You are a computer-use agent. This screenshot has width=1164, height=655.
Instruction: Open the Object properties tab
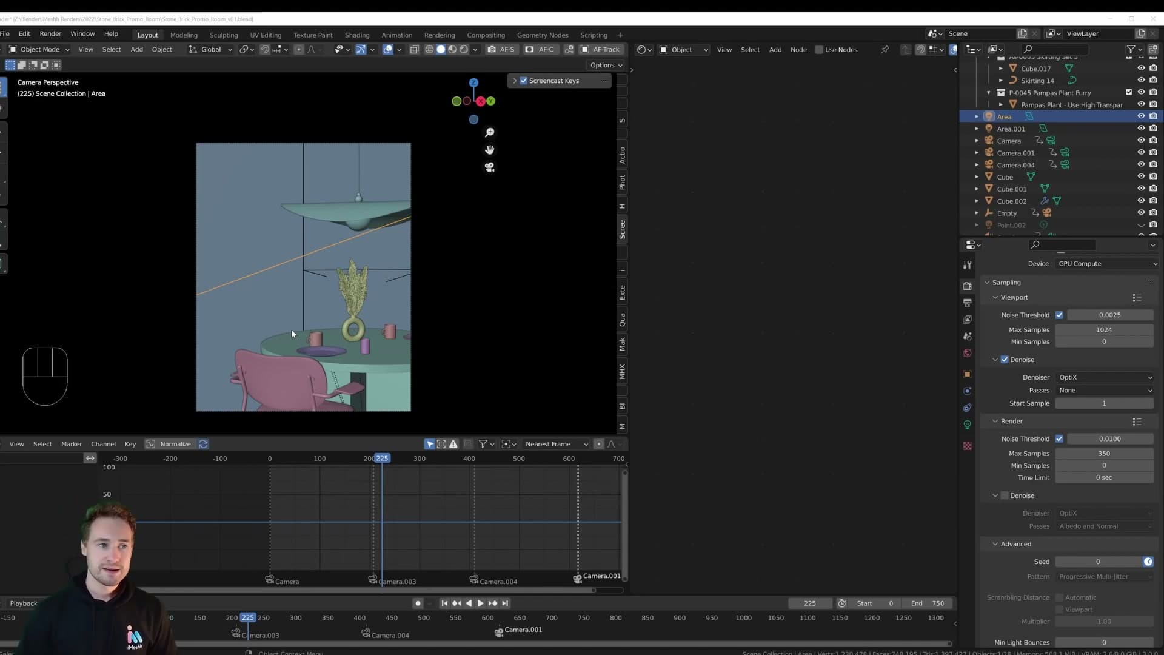point(968,374)
